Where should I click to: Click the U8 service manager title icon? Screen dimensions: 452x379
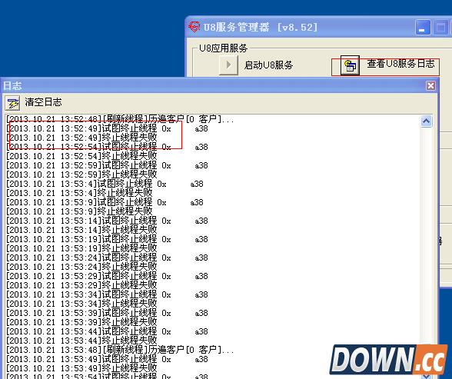(x=194, y=27)
